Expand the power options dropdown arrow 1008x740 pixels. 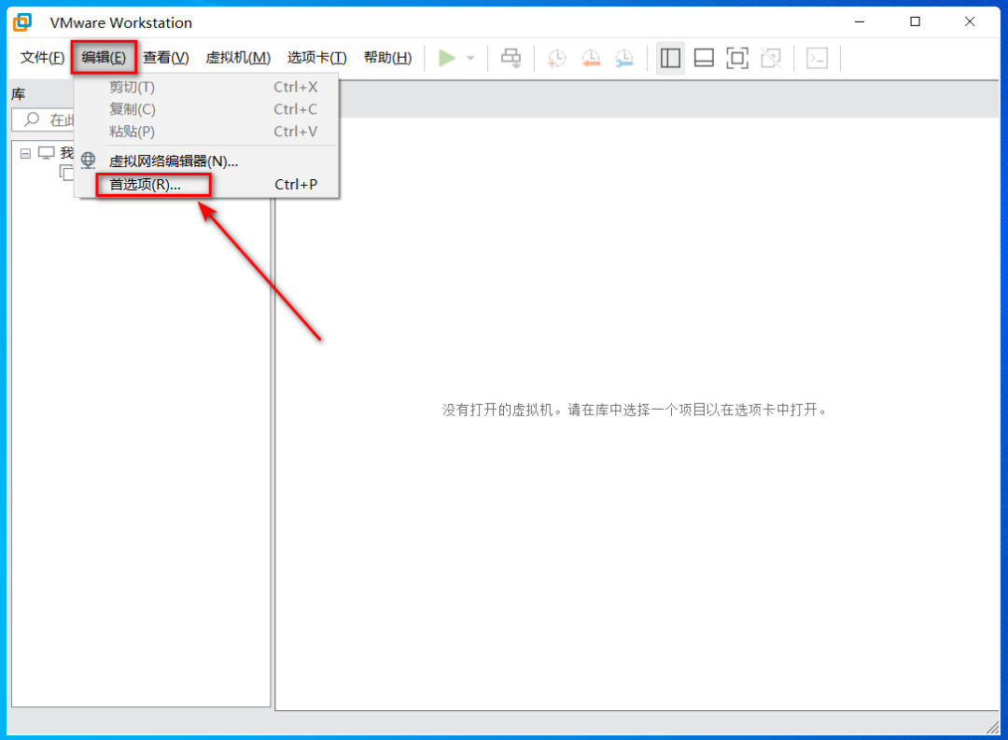pyautogui.click(x=470, y=59)
